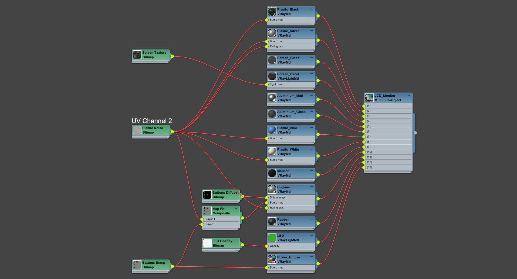Screen dimensions: 517x279
Task: Select slot (13) on the LCD_Monitor node
Action: point(388,167)
